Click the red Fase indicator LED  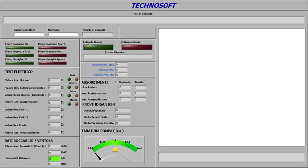coord(76,79)
